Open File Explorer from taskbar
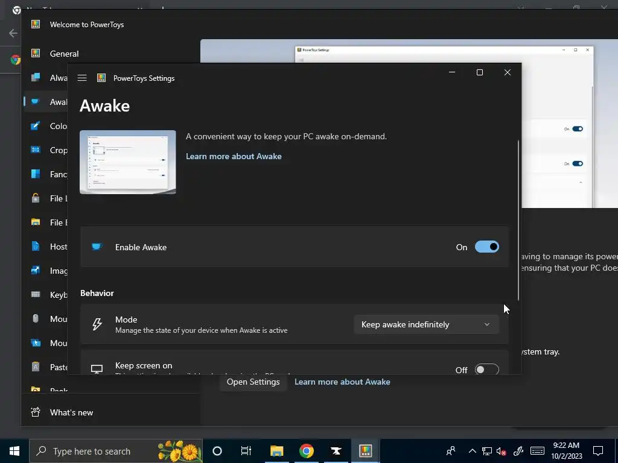 click(276, 451)
